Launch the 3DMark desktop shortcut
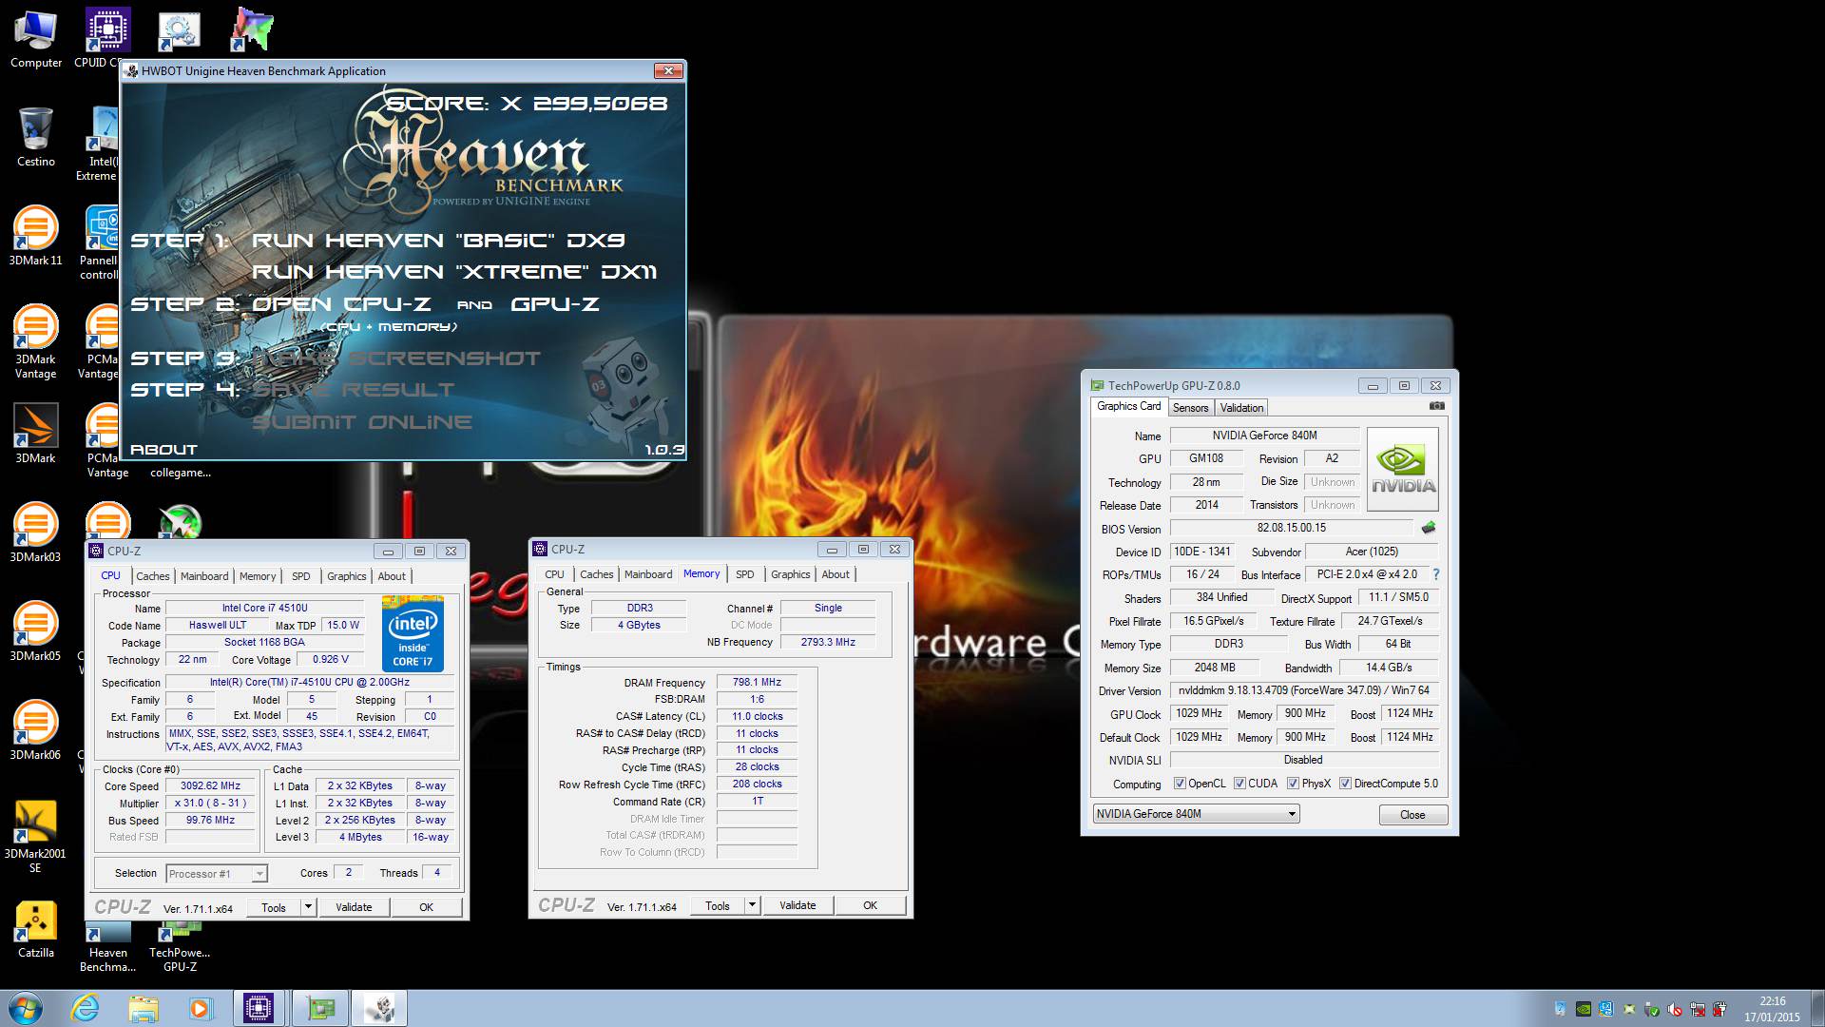 coord(36,434)
